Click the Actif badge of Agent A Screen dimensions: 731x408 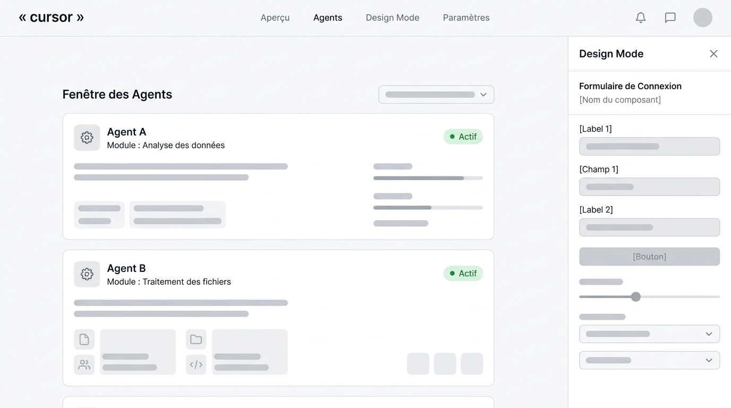point(463,137)
